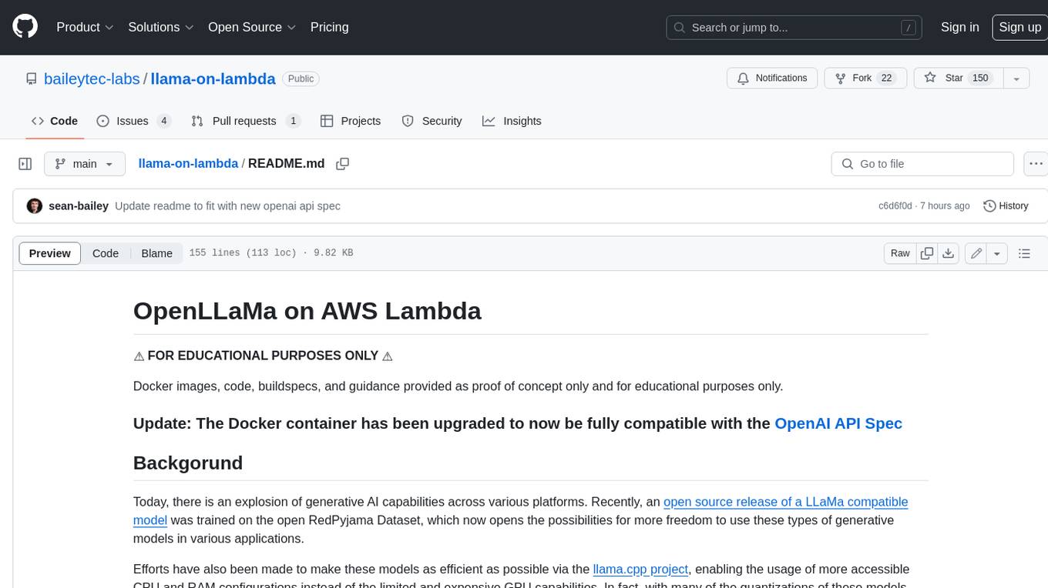Open the Insights tab
This screenshot has width=1048, height=588.
(x=512, y=121)
